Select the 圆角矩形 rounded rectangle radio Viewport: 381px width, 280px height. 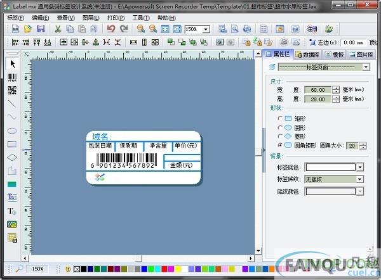(280, 146)
